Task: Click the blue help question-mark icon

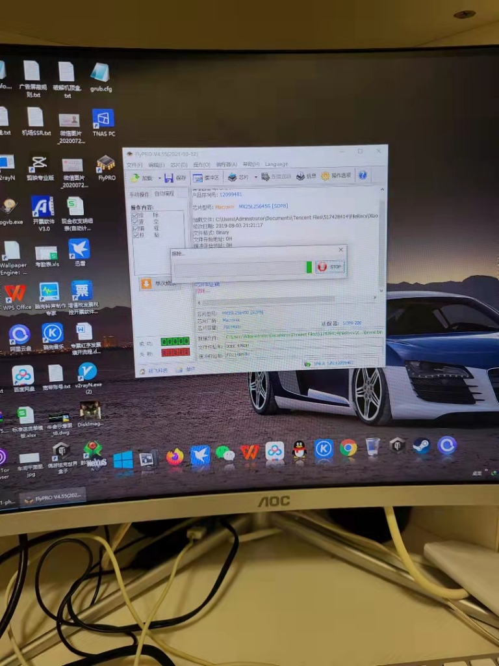Action: [363, 175]
